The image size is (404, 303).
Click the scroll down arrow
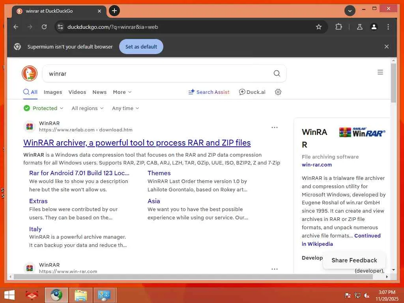point(393,270)
